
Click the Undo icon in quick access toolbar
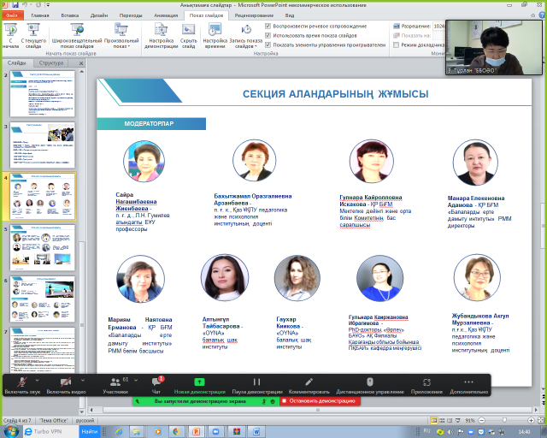[x=25, y=5]
